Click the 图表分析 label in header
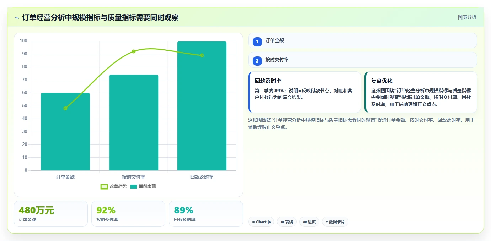This screenshot has height=241, width=491. point(467,17)
